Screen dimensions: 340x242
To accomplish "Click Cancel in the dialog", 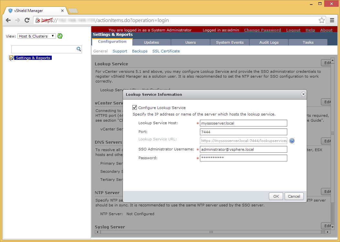I will [x=294, y=196].
